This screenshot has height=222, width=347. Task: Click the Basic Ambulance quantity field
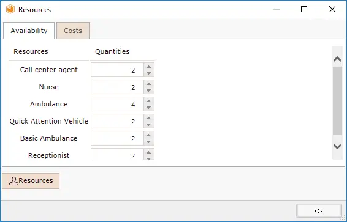(x=117, y=138)
